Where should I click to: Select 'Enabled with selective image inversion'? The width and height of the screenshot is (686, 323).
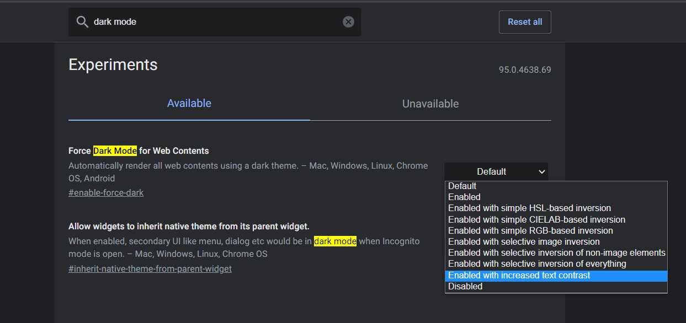click(x=523, y=241)
